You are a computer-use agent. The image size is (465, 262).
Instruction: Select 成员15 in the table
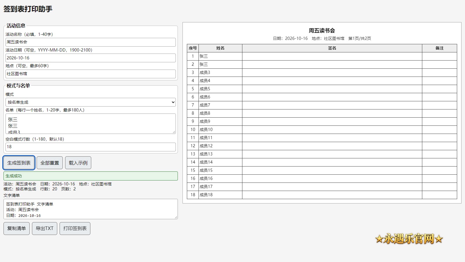220,171
